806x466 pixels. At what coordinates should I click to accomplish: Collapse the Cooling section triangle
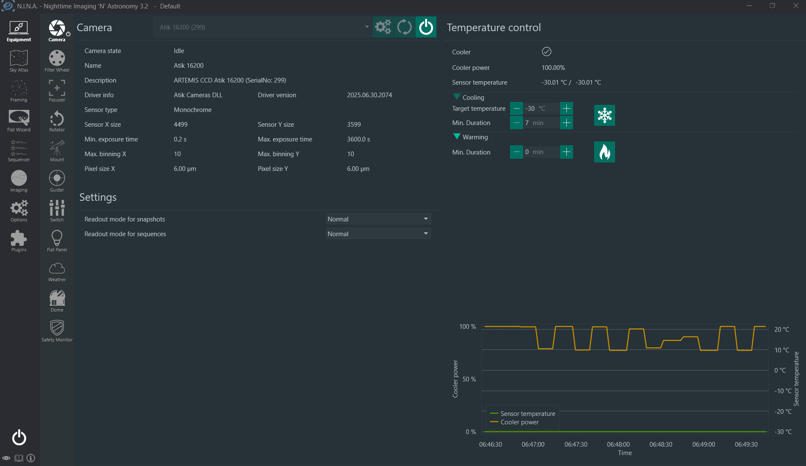457,97
